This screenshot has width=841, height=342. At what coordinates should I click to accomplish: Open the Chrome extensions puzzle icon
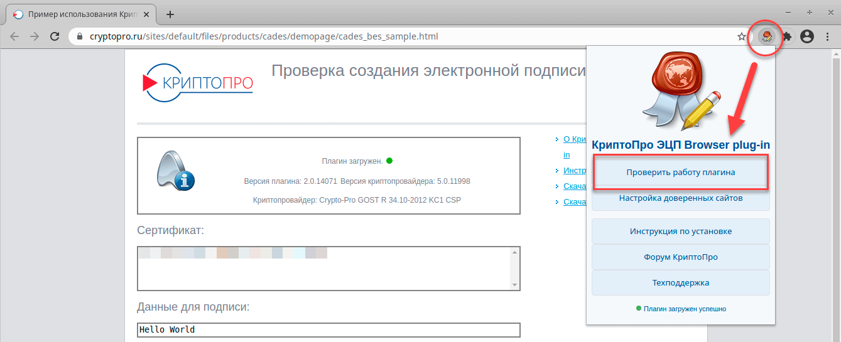786,36
